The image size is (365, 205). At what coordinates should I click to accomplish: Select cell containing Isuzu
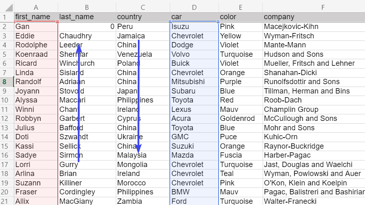[x=194, y=27]
